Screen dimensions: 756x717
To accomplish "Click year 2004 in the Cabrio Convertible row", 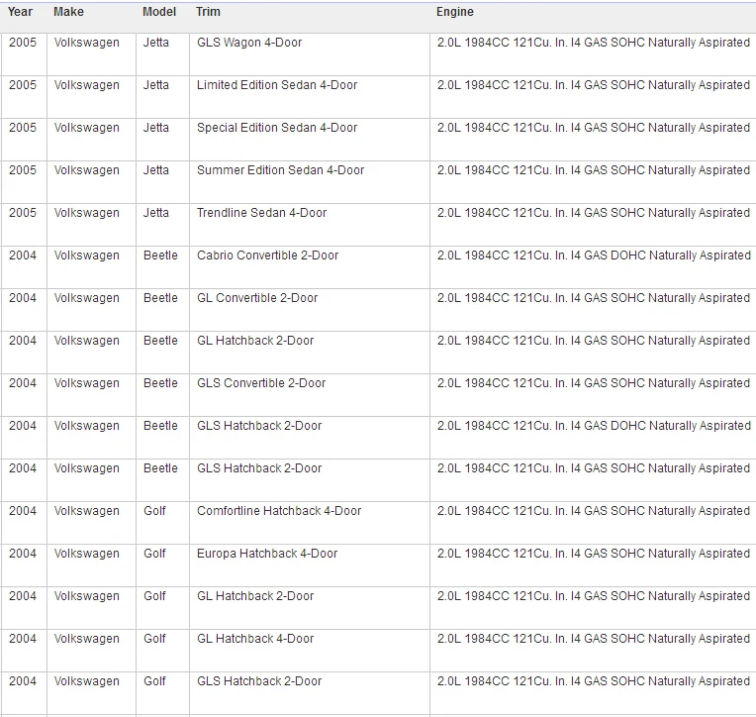I will (x=23, y=256).
